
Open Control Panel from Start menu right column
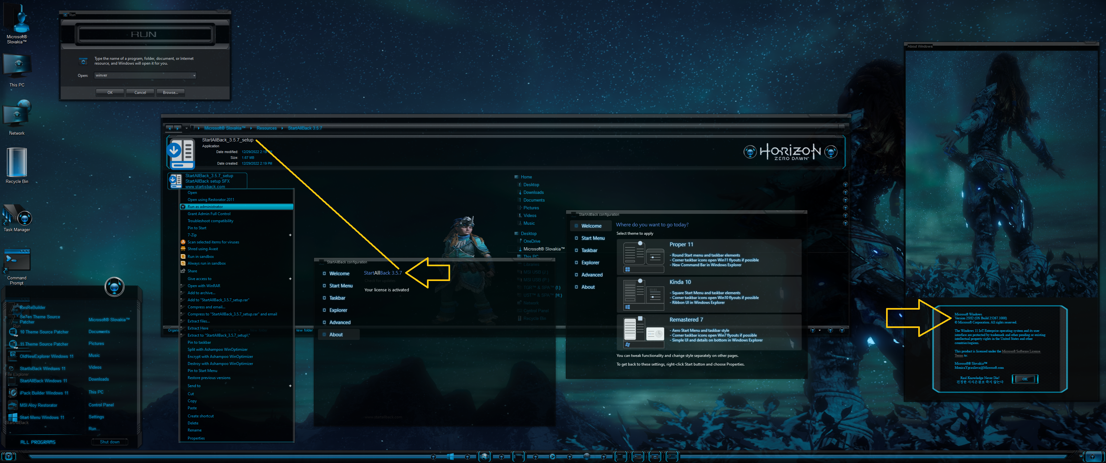point(101,405)
